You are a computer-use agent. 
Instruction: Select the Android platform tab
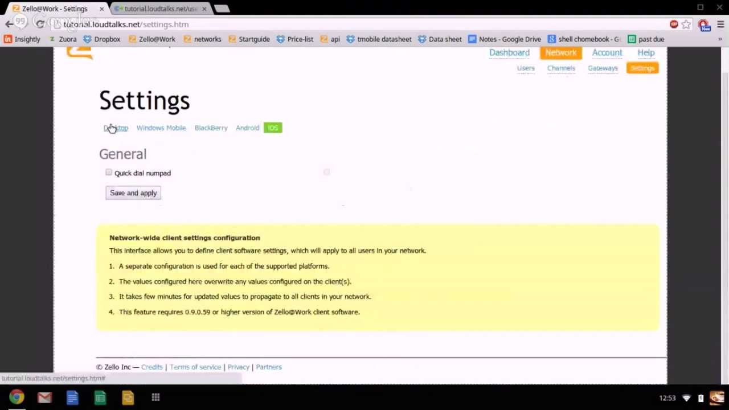click(x=247, y=128)
